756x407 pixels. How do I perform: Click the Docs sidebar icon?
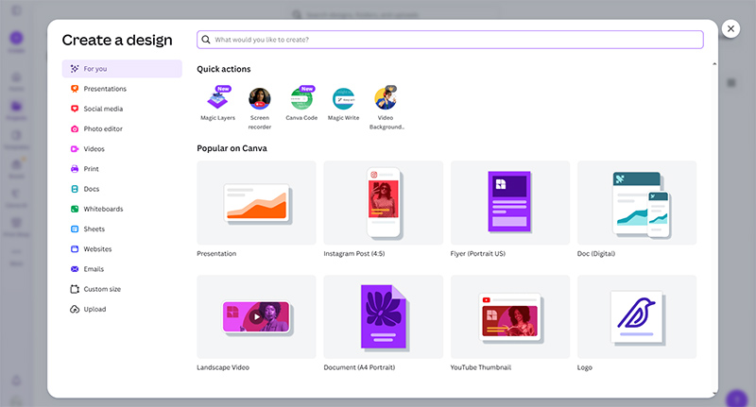pos(75,189)
